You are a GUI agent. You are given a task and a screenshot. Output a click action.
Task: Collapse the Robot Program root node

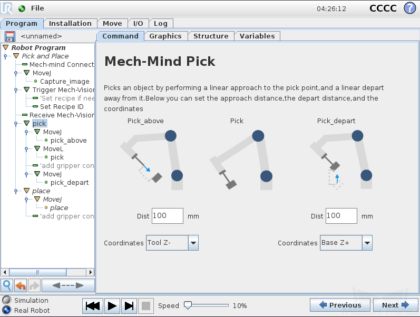click(x=6, y=48)
